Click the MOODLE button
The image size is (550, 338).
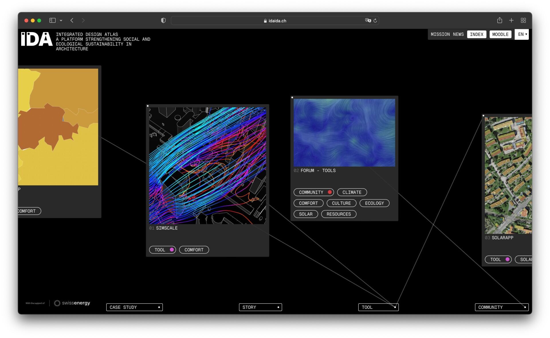[500, 34]
